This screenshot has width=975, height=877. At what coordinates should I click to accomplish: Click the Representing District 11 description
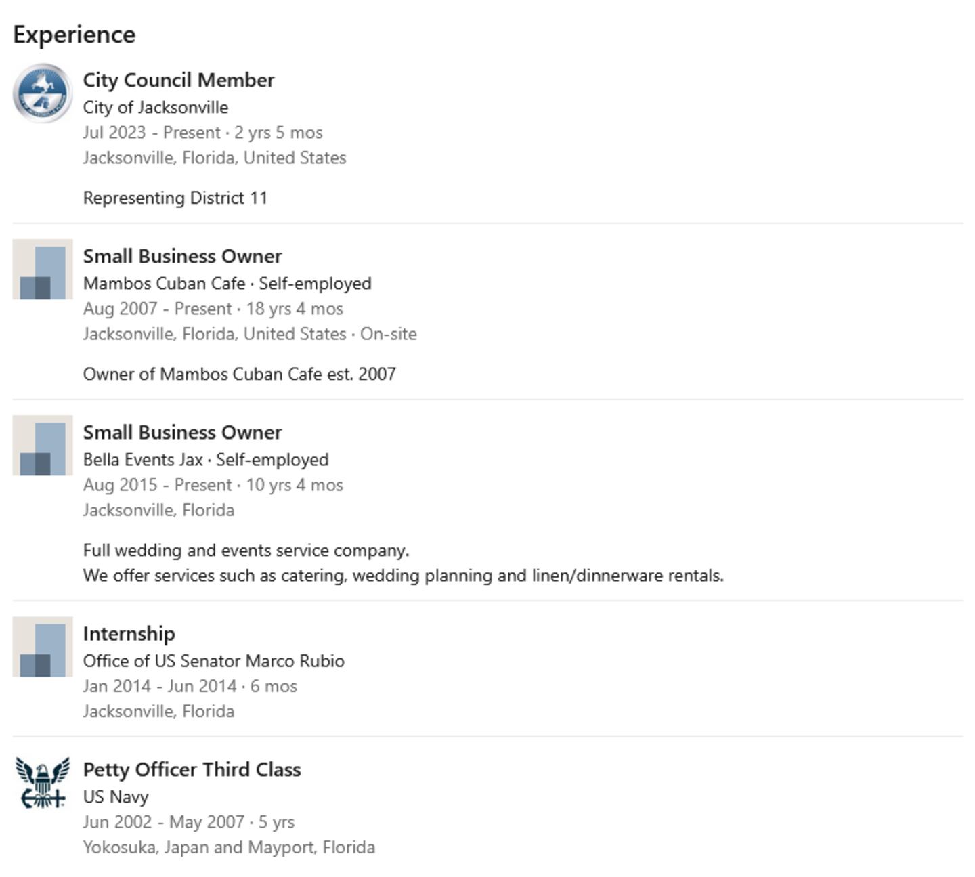[x=175, y=198]
